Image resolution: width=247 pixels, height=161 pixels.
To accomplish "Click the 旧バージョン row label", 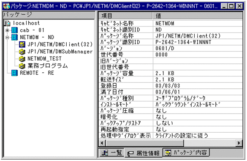I will 114,61.
